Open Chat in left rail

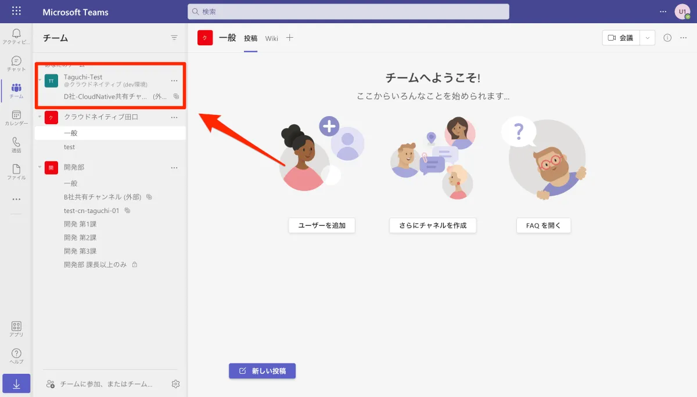pos(16,63)
